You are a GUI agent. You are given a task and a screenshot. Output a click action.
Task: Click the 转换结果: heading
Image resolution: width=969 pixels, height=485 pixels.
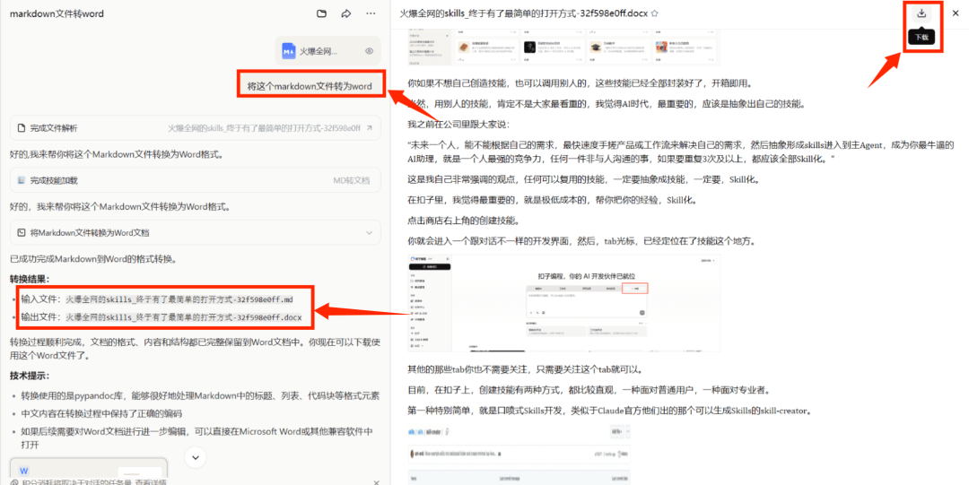pyautogui.click(x=30, y=279)
